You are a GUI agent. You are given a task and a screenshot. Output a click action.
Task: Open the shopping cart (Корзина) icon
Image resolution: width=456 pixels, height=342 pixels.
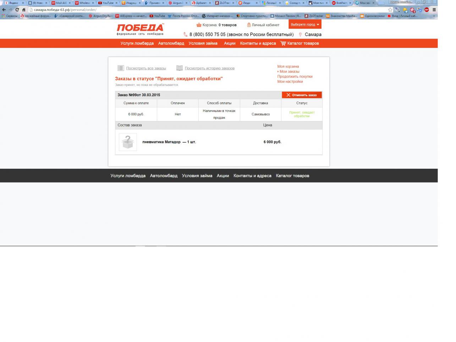[x=199, y=25]
